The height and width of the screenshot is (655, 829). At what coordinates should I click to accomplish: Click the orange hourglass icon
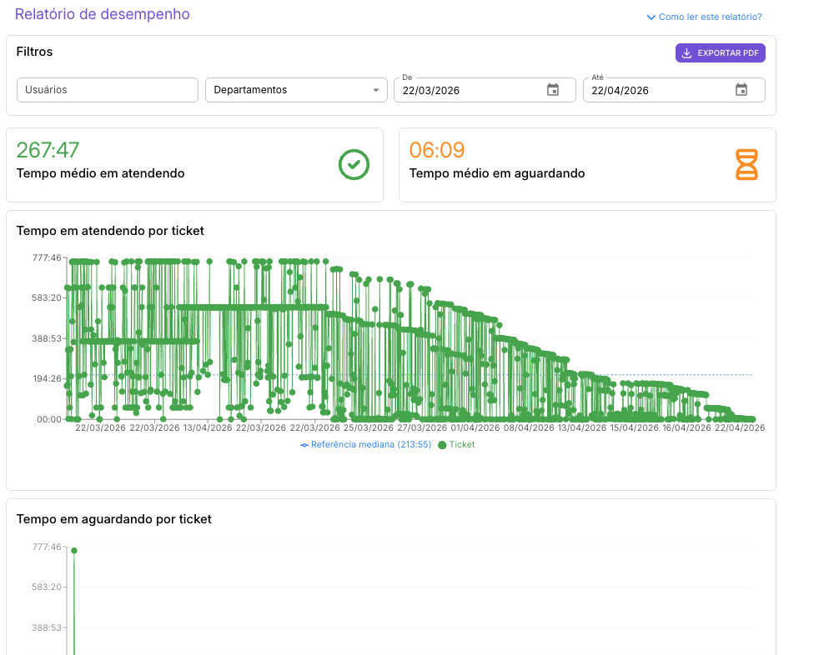(746, 165)
